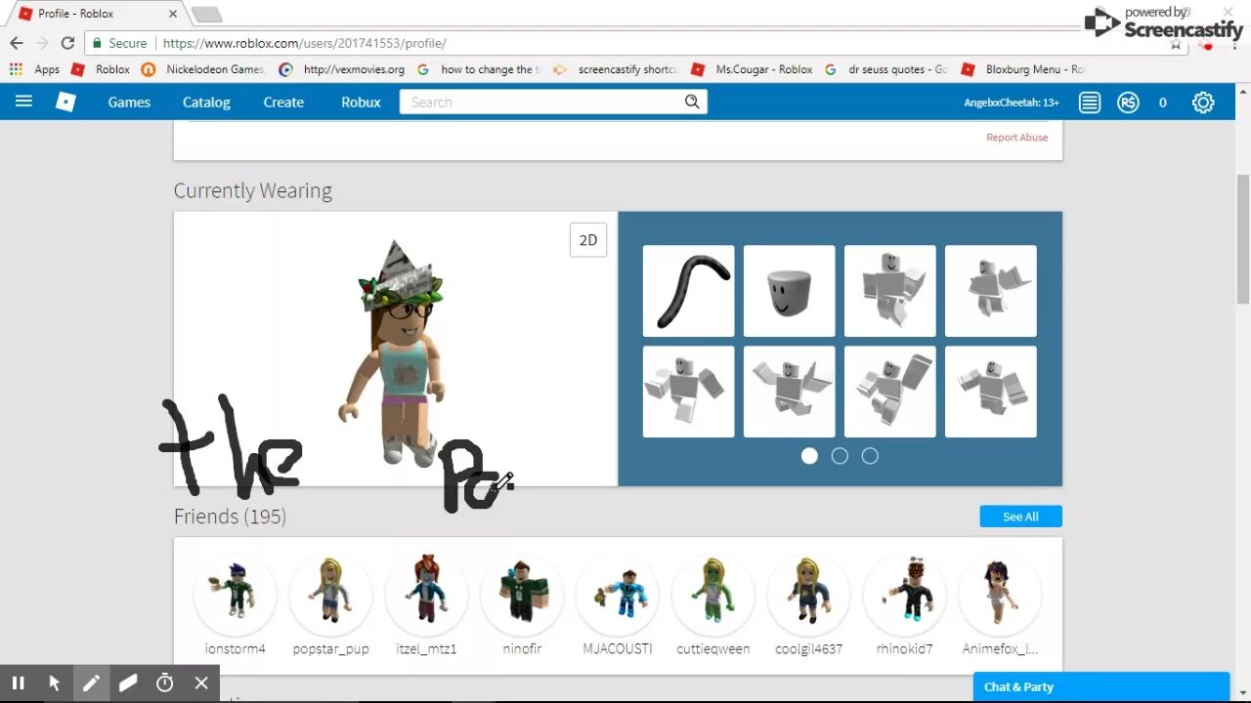Click the Robux currency icon

point(1129,103)
